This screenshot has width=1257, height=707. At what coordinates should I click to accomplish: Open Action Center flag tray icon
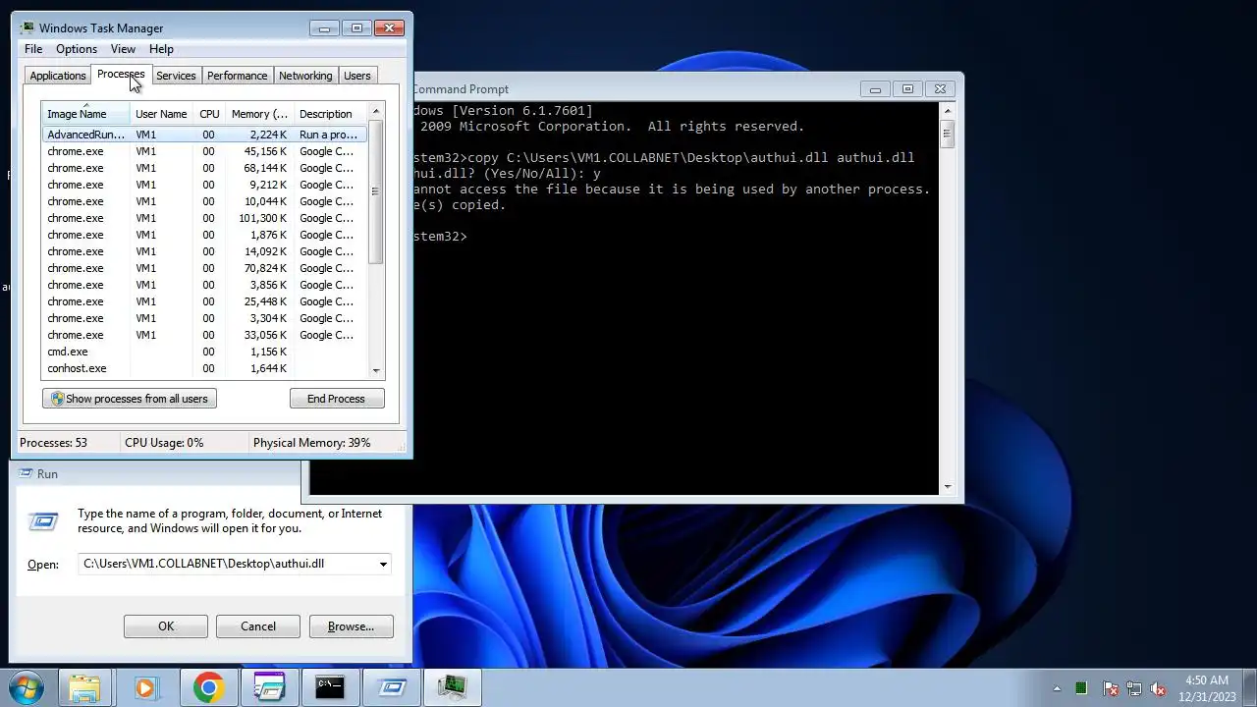tap(1111, 688)
